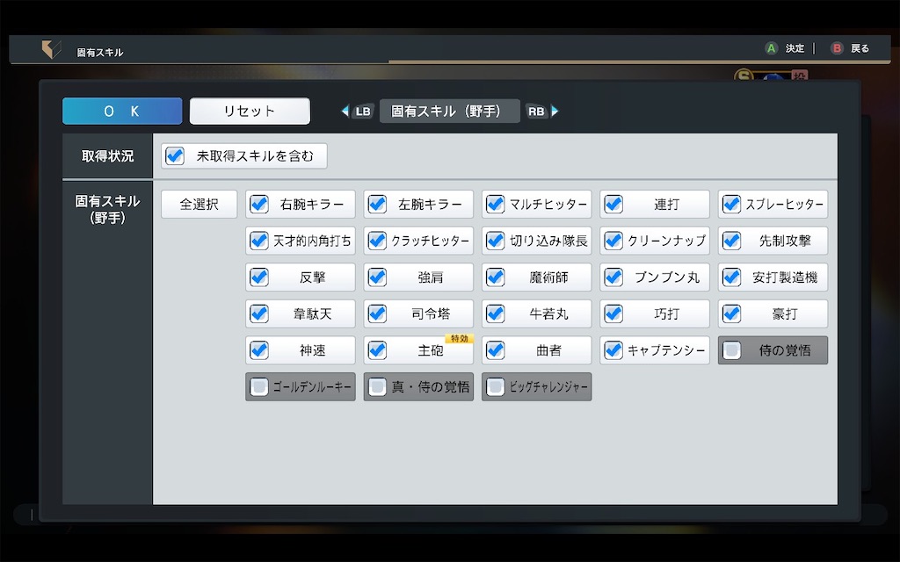This screenshot has width=900, height=562.
Task: Click the right arrow after the RB label
Action: click(555, 111)
